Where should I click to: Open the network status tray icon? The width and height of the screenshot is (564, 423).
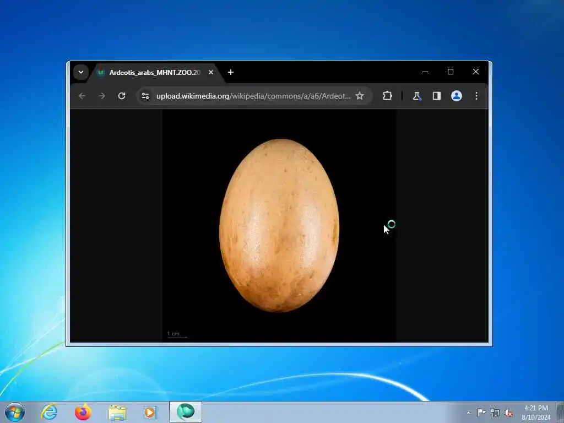click(495, 413)
